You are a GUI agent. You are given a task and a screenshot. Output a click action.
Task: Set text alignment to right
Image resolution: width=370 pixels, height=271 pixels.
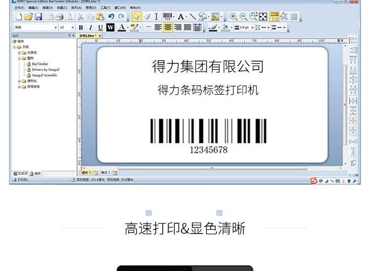coord(178,27)
